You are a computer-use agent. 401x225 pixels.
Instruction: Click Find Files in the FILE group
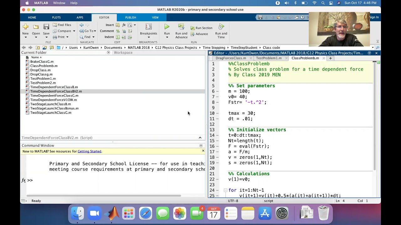click(62, 25)
